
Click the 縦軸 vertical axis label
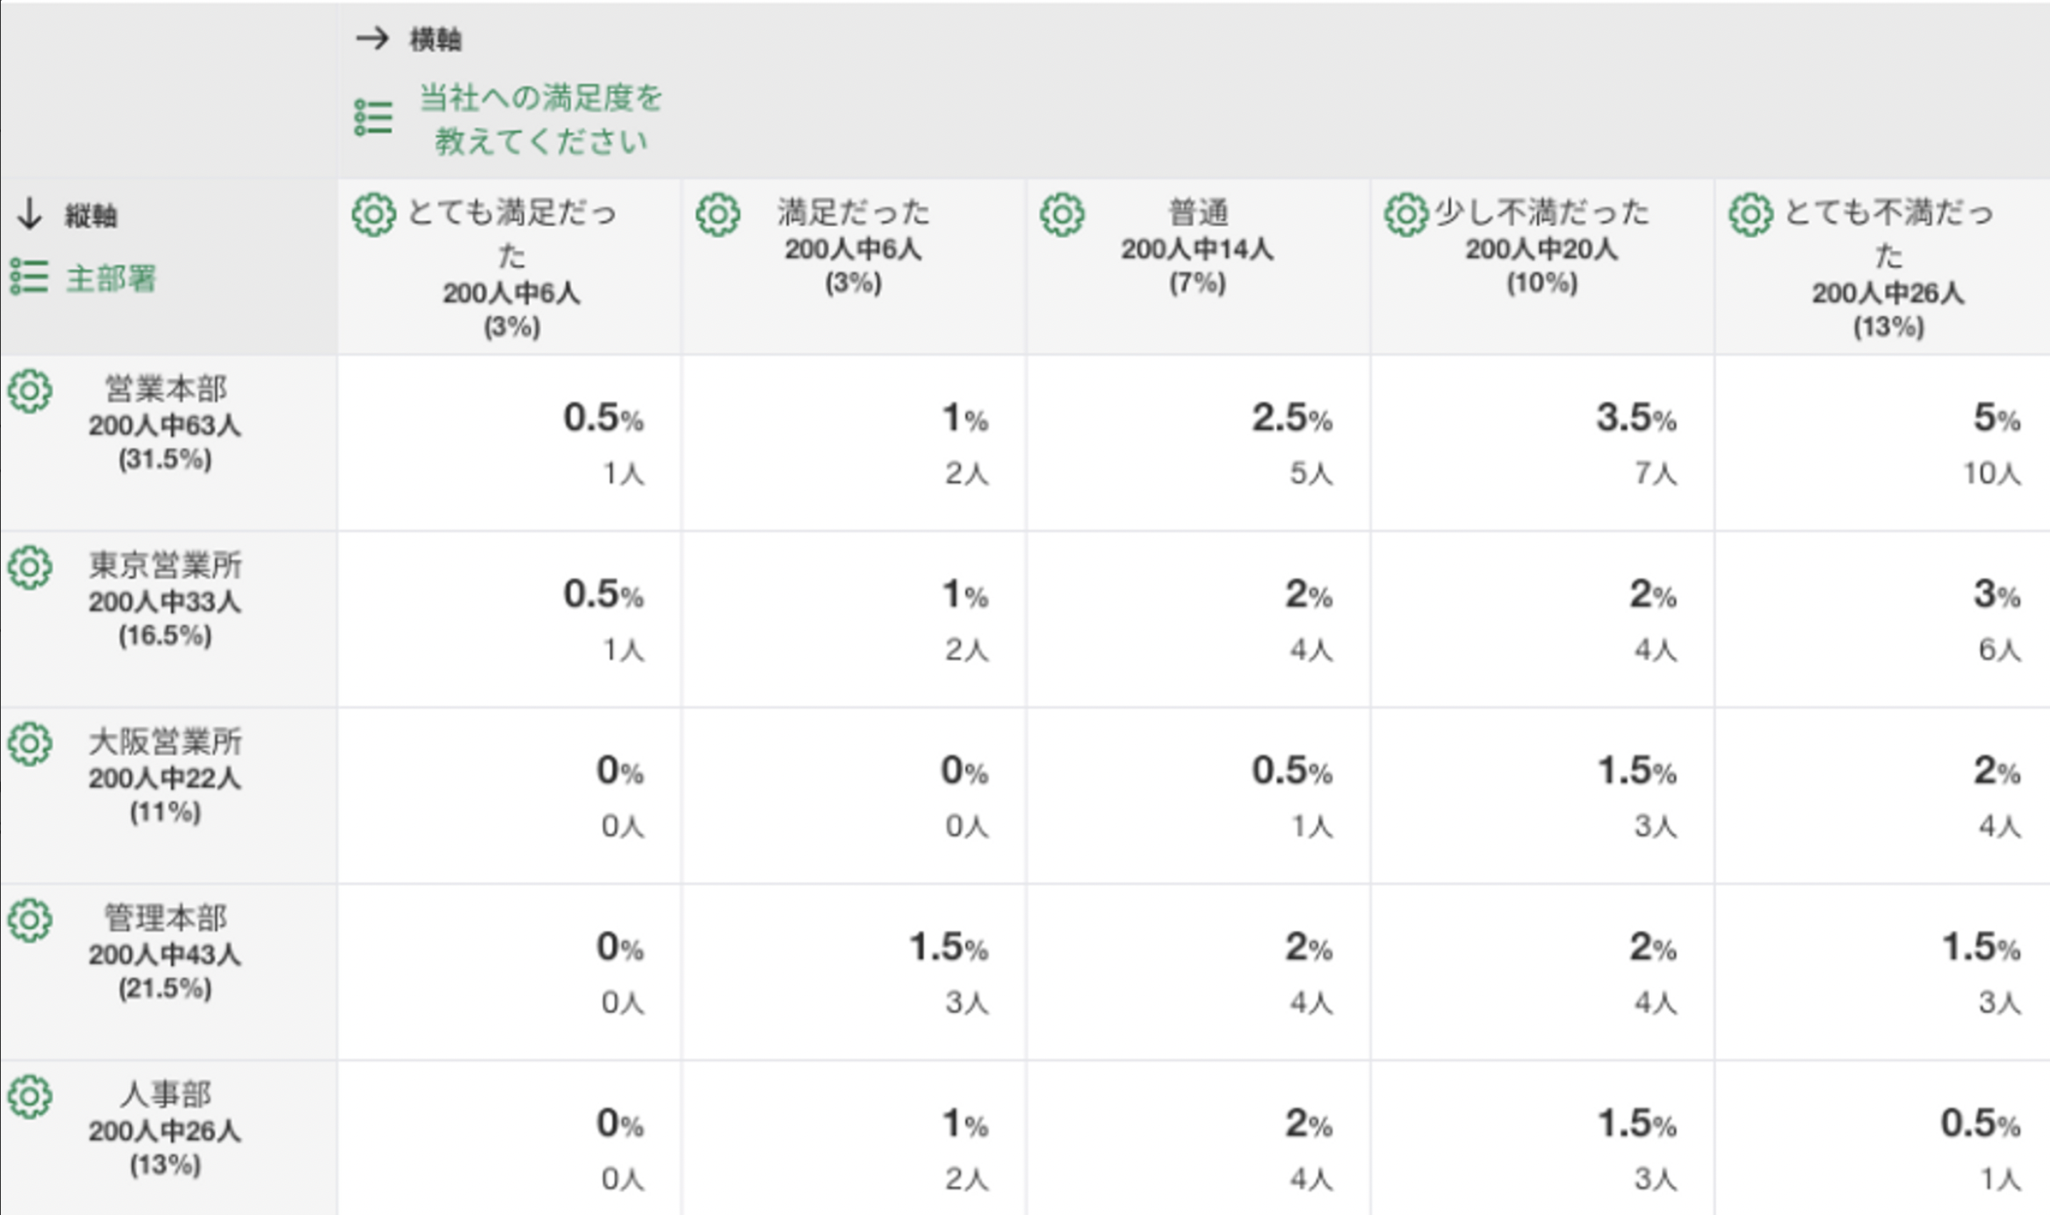tap(90, 216)
